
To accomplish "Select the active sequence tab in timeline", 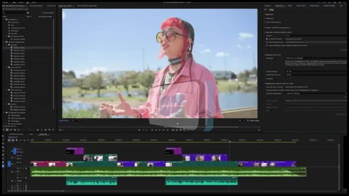I will 43,134.
